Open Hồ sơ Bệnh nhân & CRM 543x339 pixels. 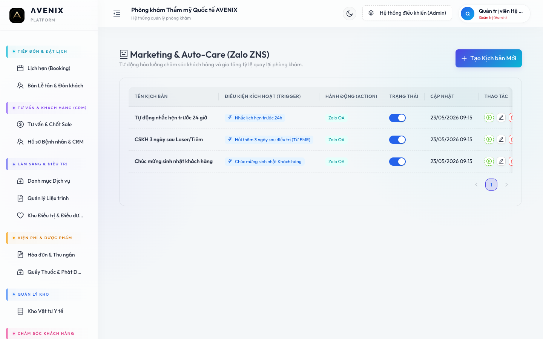pos(49,142)
